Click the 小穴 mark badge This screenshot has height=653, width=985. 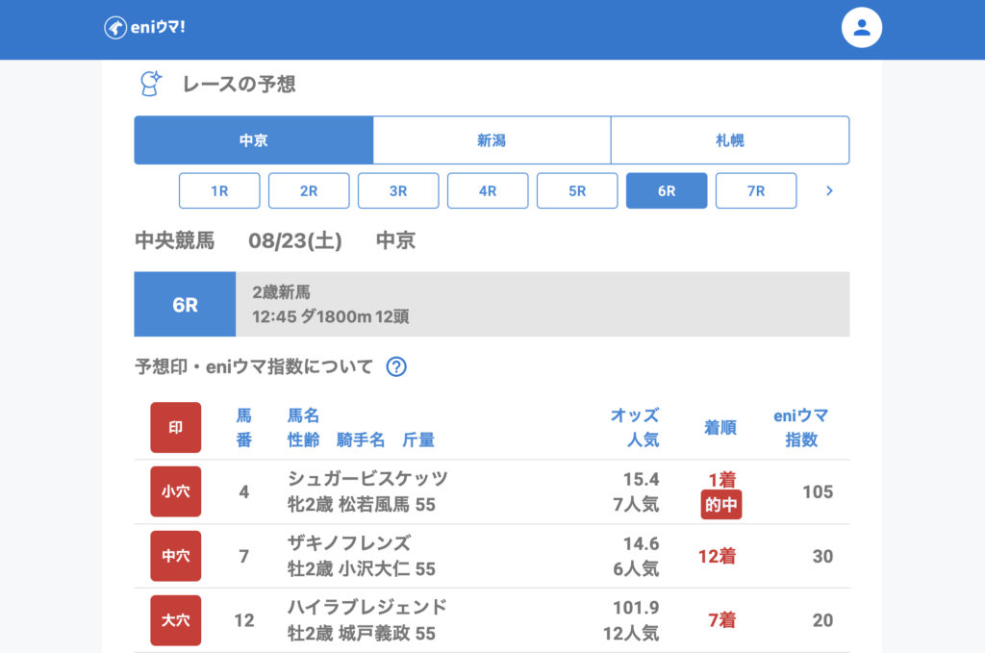coord(176,491)
